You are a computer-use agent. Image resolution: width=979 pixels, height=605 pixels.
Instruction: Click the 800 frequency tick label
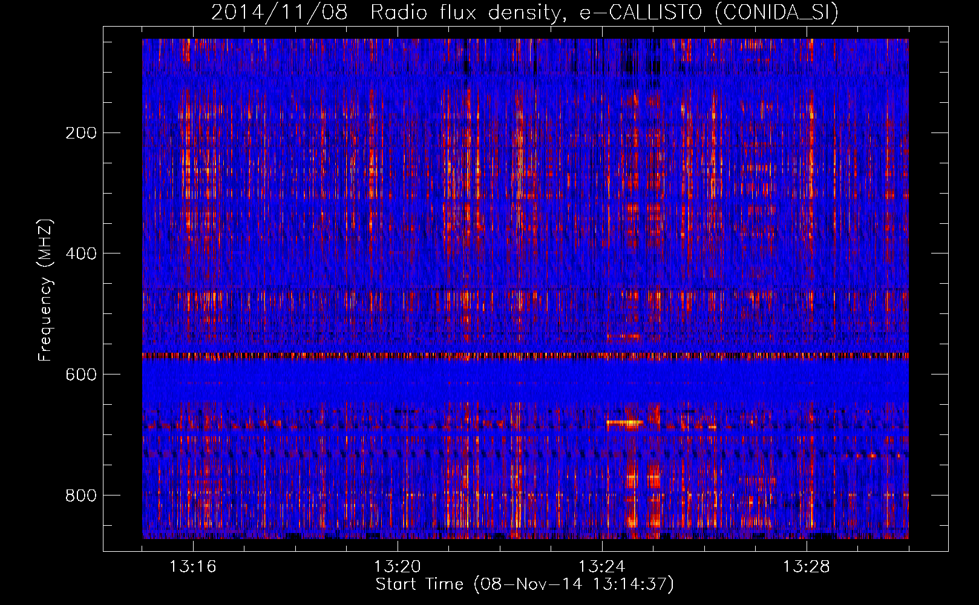tap(81, 495)
